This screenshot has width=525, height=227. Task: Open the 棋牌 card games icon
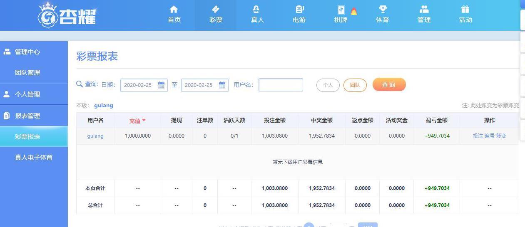click(341, 10)
